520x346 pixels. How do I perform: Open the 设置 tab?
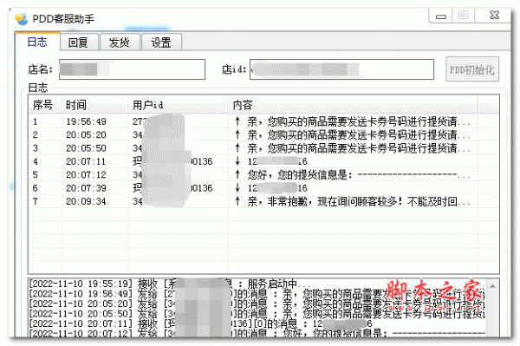(x=161, y=42)
